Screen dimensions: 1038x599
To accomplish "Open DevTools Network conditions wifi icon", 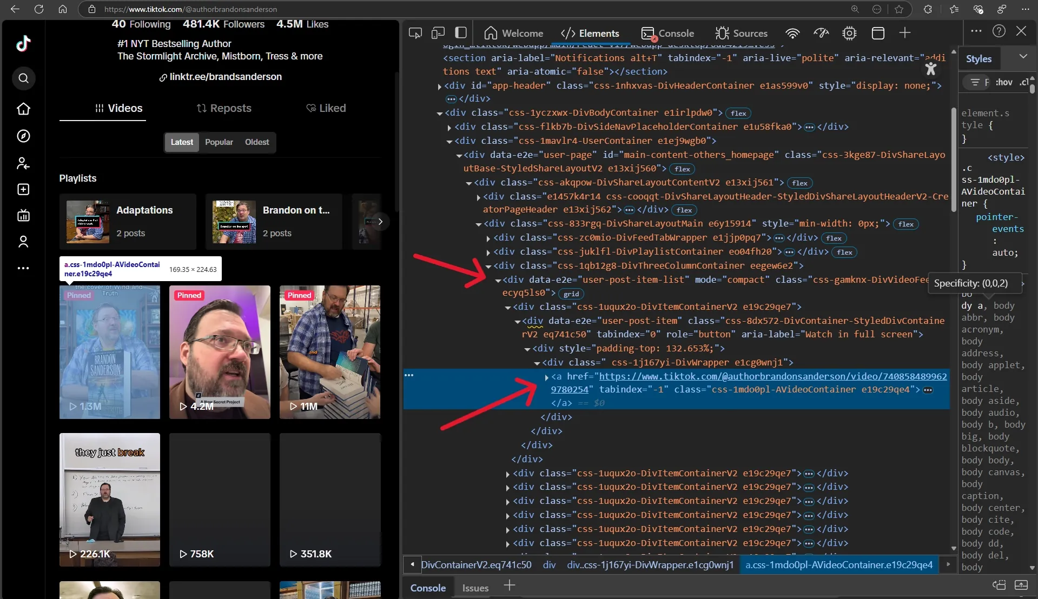I will tap(792, 34).
